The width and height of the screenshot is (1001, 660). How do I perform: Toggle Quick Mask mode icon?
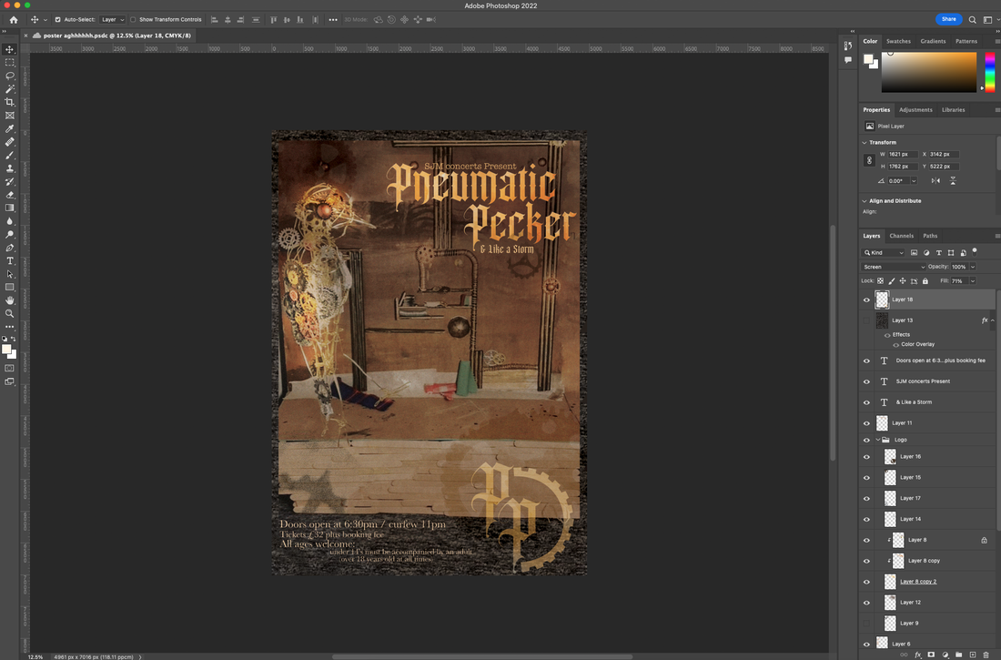tap(10, 368)
